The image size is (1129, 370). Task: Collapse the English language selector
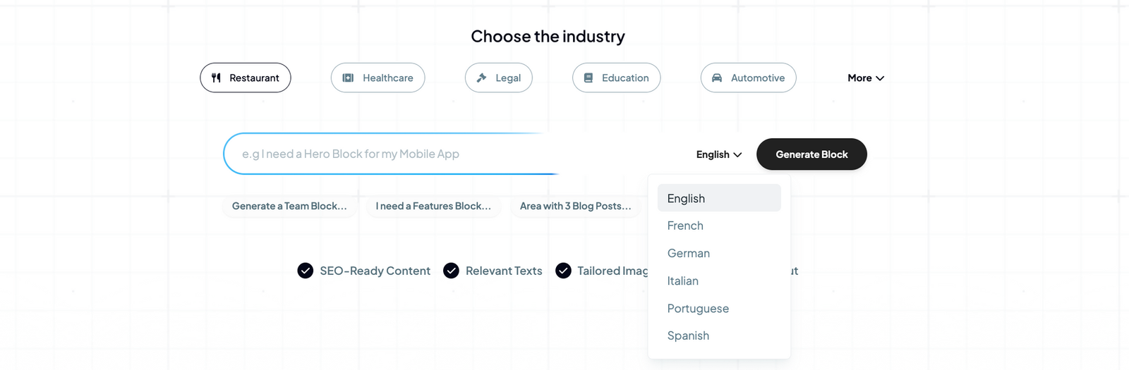pos(718,154)
